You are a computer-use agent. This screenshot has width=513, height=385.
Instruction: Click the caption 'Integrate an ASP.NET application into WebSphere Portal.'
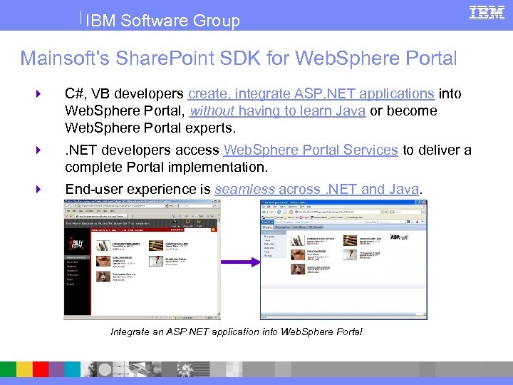coord(237,332)
